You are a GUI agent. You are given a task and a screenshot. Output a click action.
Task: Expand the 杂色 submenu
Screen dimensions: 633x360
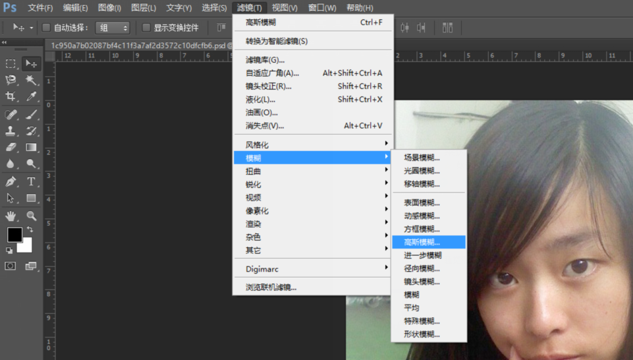tap(313, 237)
